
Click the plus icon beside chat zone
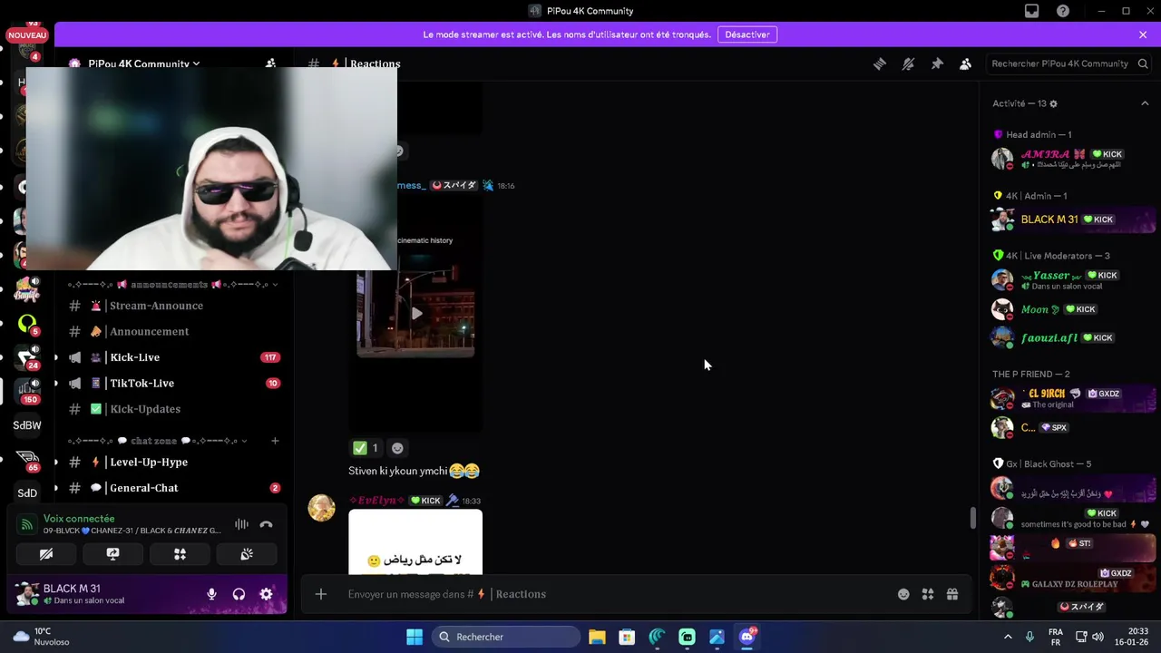click(275, 441)
